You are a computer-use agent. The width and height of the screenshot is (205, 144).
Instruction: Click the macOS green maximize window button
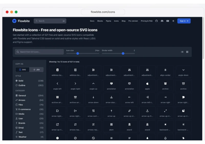coord(16,12)
